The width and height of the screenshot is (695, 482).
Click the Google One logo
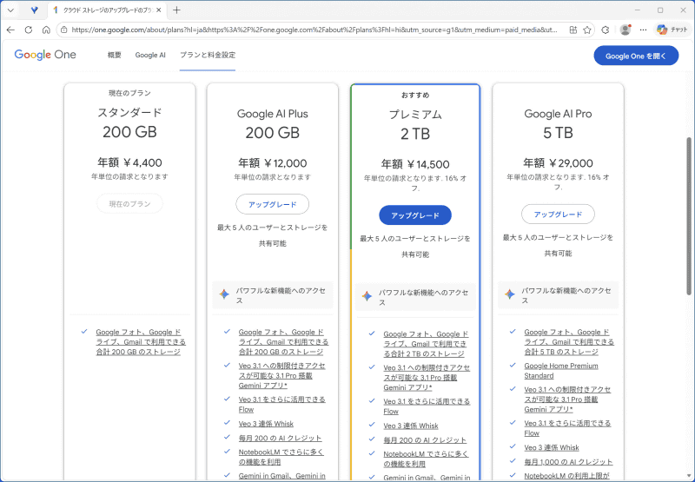tap(45, 55)
